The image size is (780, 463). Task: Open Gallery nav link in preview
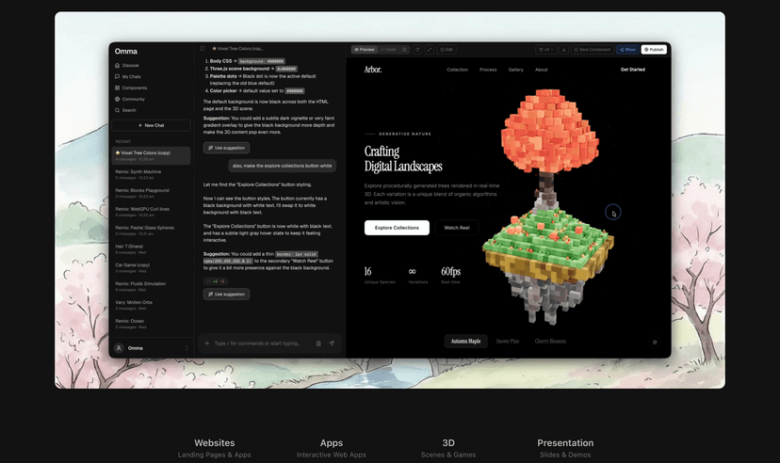tap(516, 70)
